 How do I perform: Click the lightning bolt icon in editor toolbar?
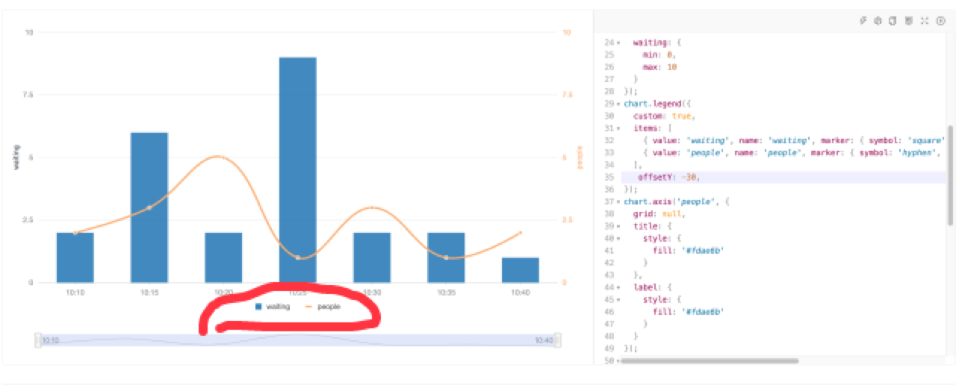[x=863, y=21]
